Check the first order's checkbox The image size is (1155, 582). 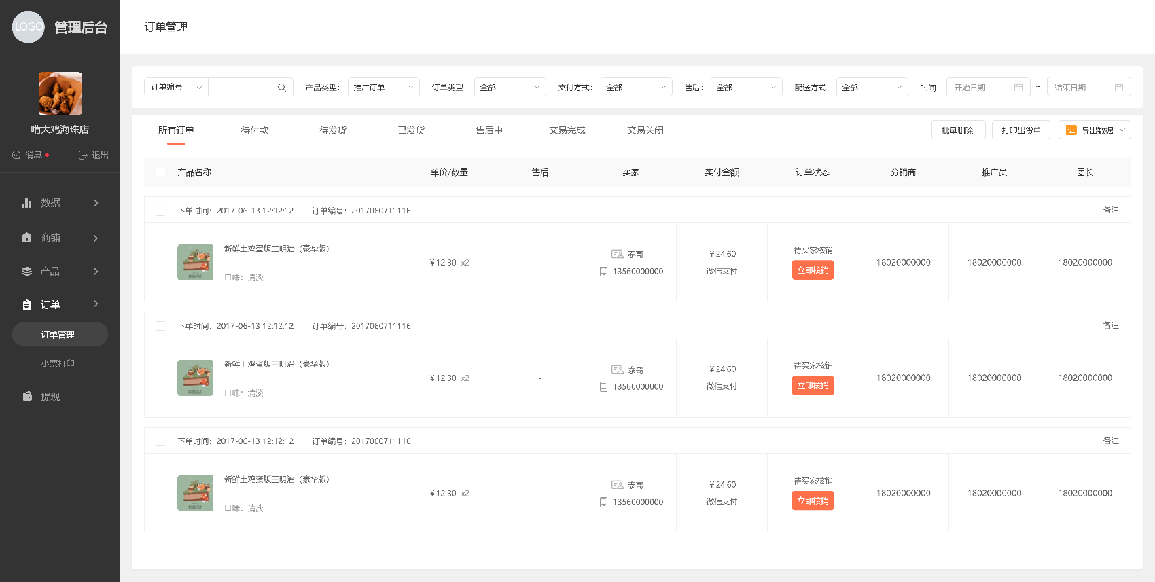(160, 211)
